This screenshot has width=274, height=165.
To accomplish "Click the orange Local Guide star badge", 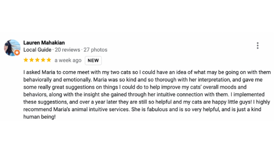I will point(17,52).
